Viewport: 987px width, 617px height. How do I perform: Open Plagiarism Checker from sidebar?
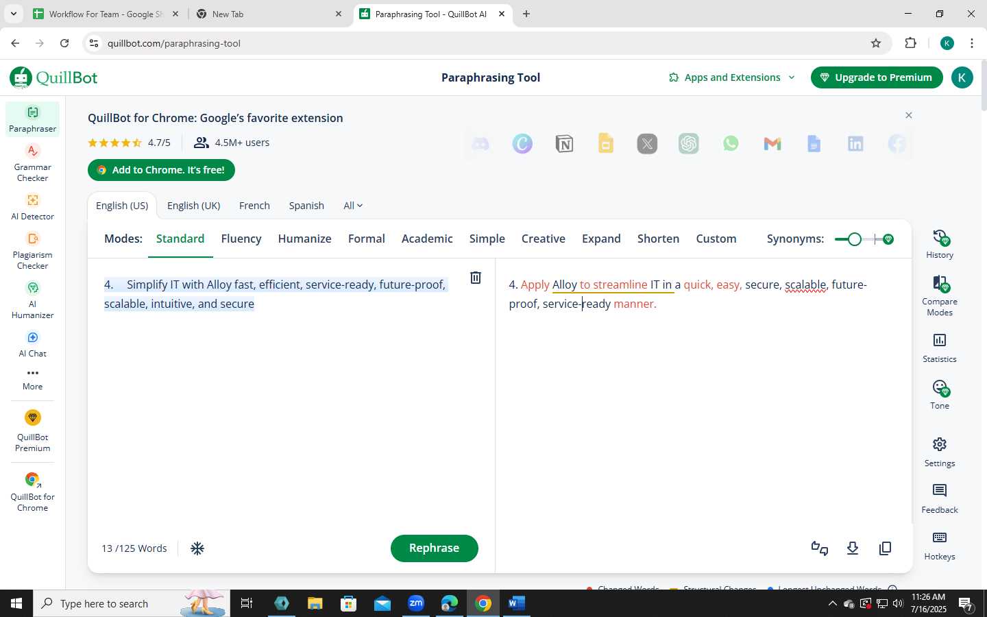click(x=32, y=250)
